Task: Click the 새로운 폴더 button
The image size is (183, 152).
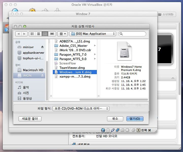Action: (x=30, y=119)
